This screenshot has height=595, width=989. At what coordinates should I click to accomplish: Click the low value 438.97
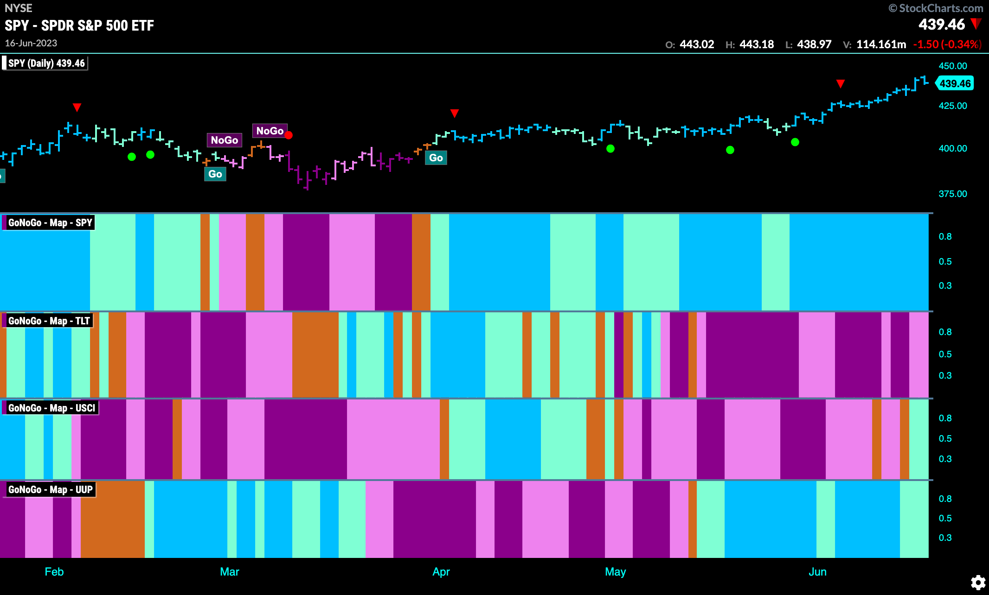(814, 44)
